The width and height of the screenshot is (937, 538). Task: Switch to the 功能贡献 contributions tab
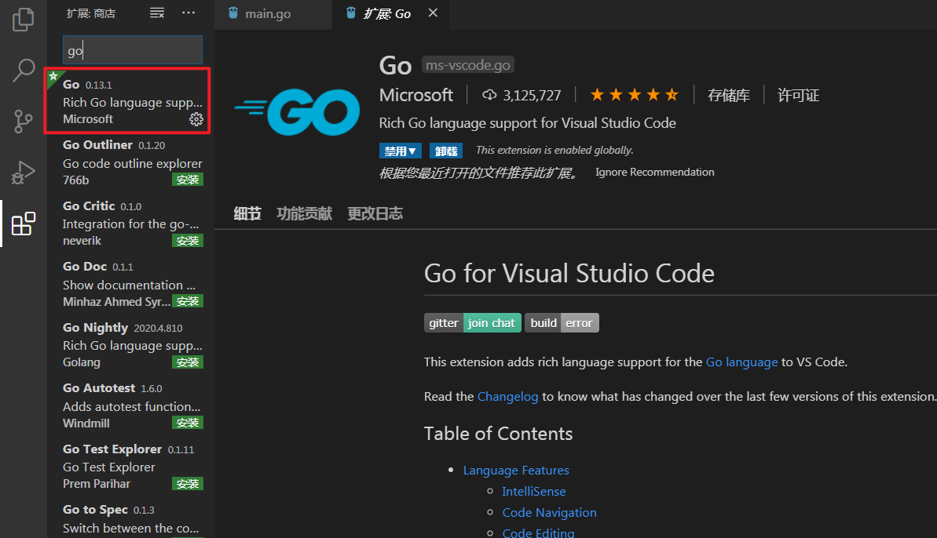coord(304,213)
